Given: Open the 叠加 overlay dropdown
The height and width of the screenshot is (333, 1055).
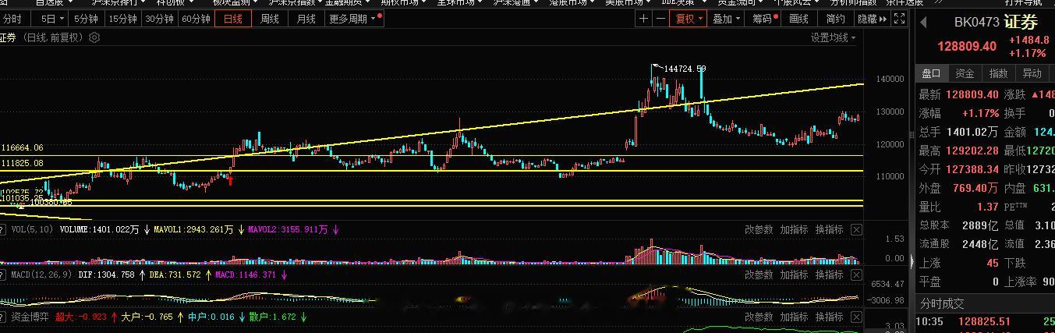Looking at the screenshot, I should 727,19.
